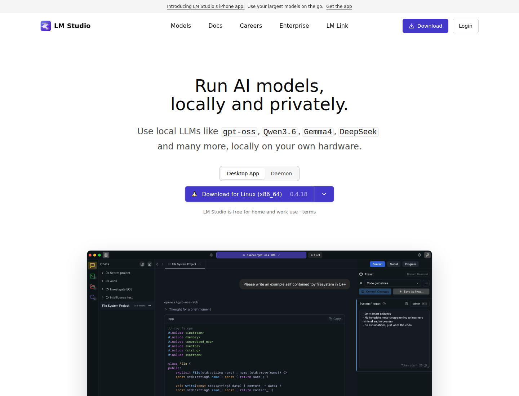Screen dimensions: 519x396
Task: Open Introducing LM Studio's iPhone app link
Action: pos(206,6)
